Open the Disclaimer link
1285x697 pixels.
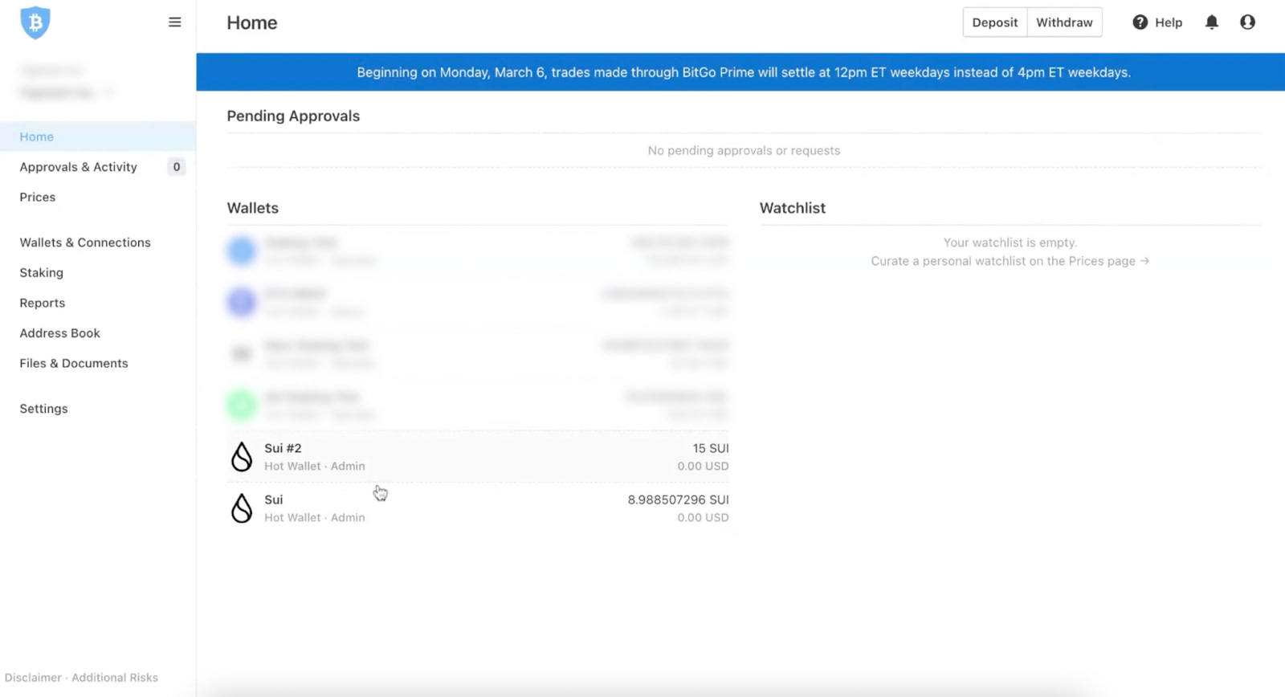33,678
